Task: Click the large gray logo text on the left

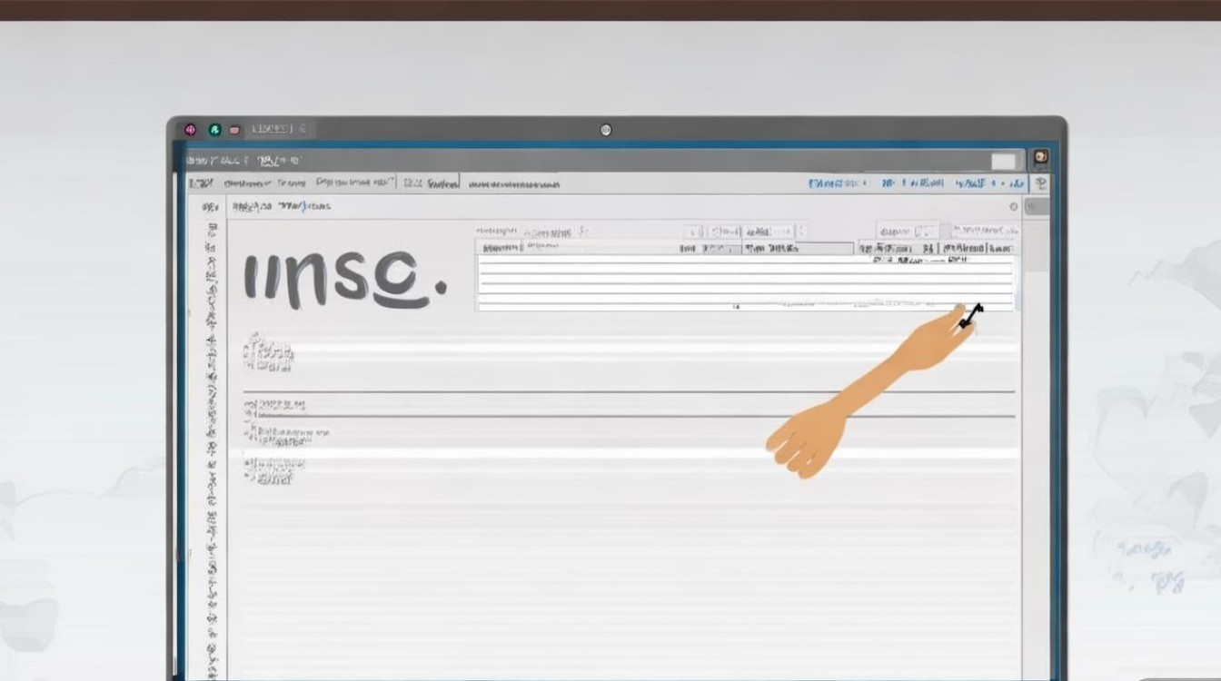Action: point(345,278)
